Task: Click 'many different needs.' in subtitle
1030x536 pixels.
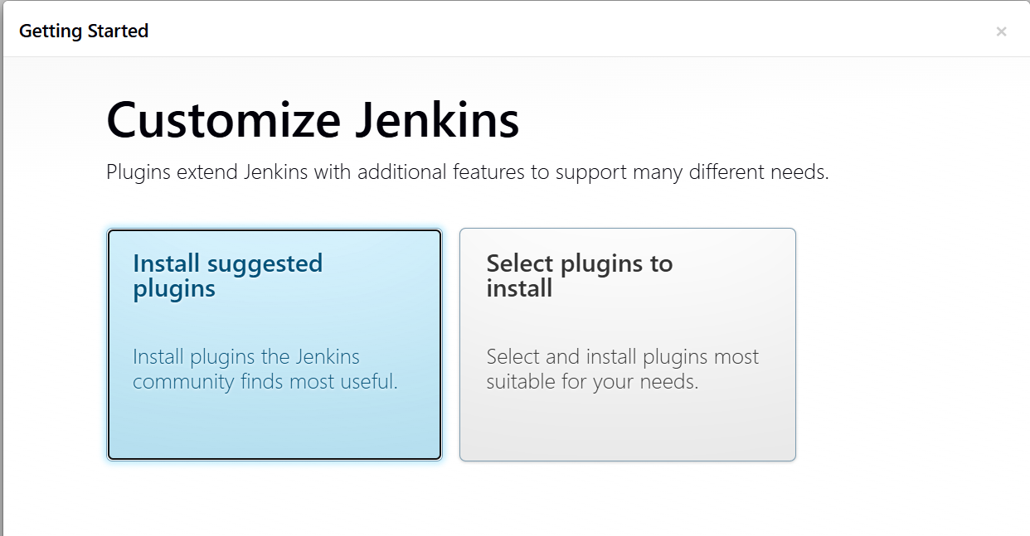Action: (x=731, y=172)
